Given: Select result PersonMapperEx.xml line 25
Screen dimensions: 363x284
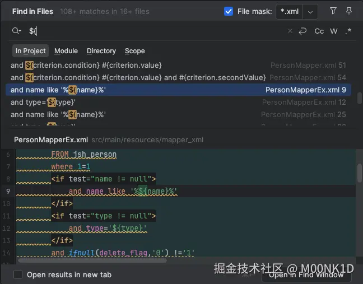Looking at the screenshot, I should (x=178, y=114).
